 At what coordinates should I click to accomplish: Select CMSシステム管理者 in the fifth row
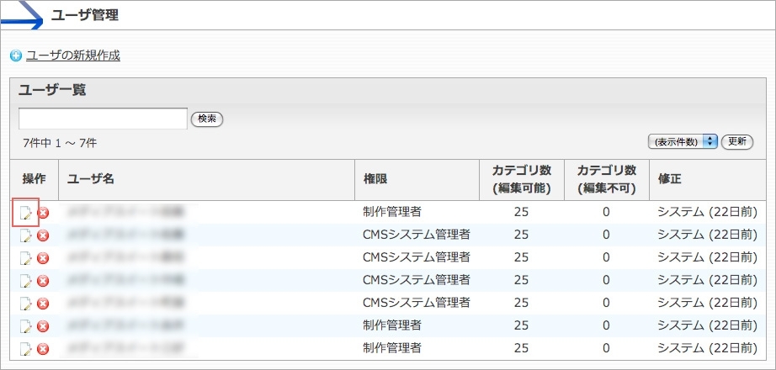(x=417, y=302)
